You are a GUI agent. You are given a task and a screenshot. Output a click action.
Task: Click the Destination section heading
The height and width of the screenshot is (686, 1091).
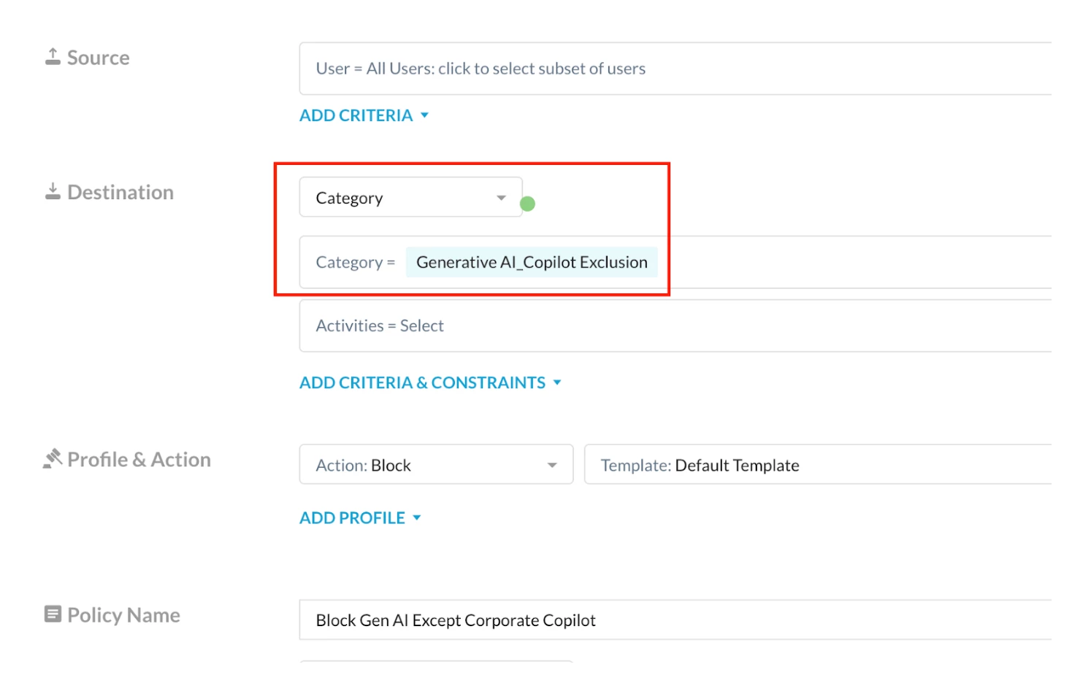pyautogui.click(x=120, y=192)
